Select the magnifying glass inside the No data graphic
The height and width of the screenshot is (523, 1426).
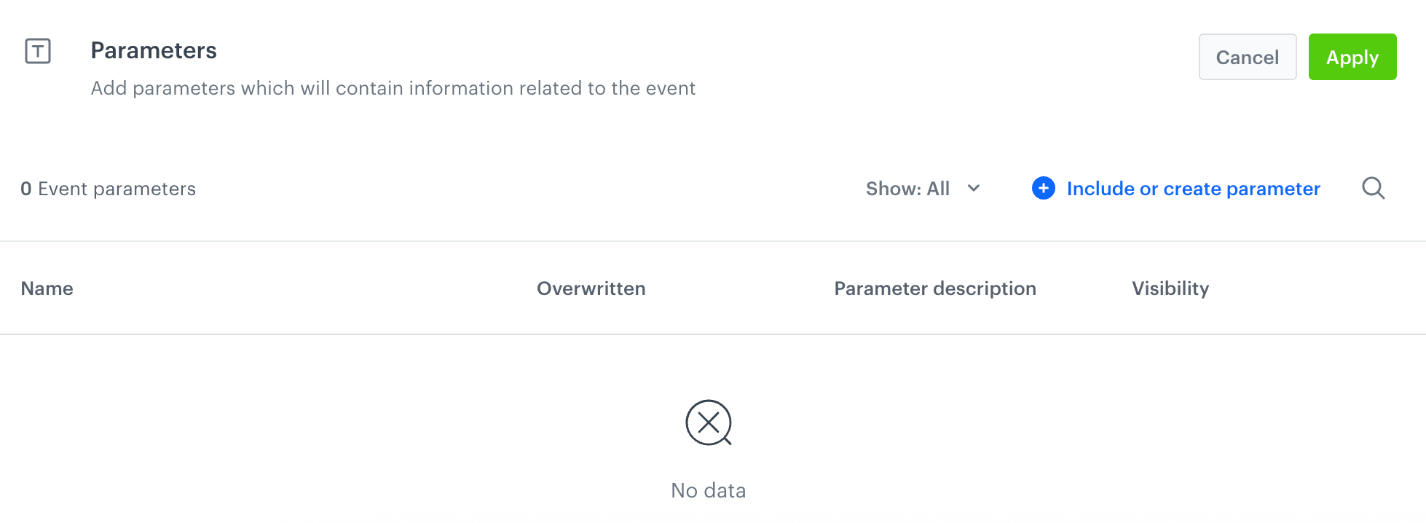click(x=725, y=441)
